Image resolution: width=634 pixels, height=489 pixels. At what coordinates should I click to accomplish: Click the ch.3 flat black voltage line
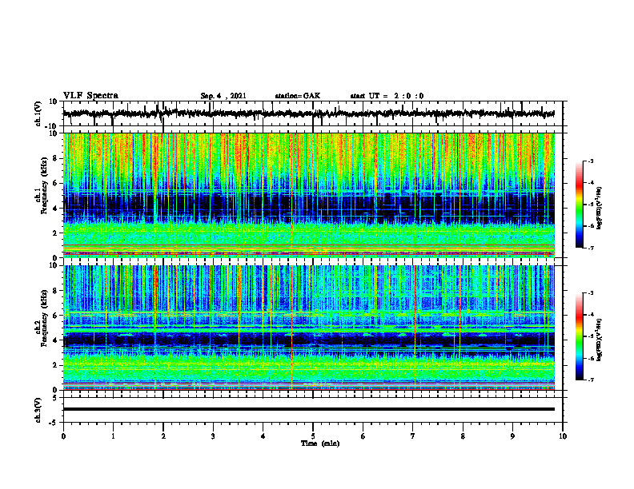308,409
